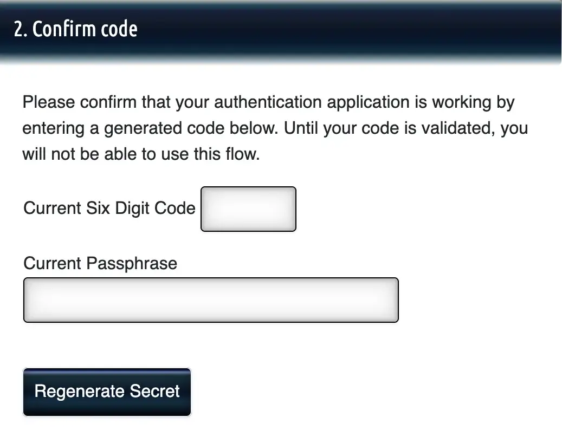
Task: Click the "Current Six Digit Code" label
Action: pos(109,209)
